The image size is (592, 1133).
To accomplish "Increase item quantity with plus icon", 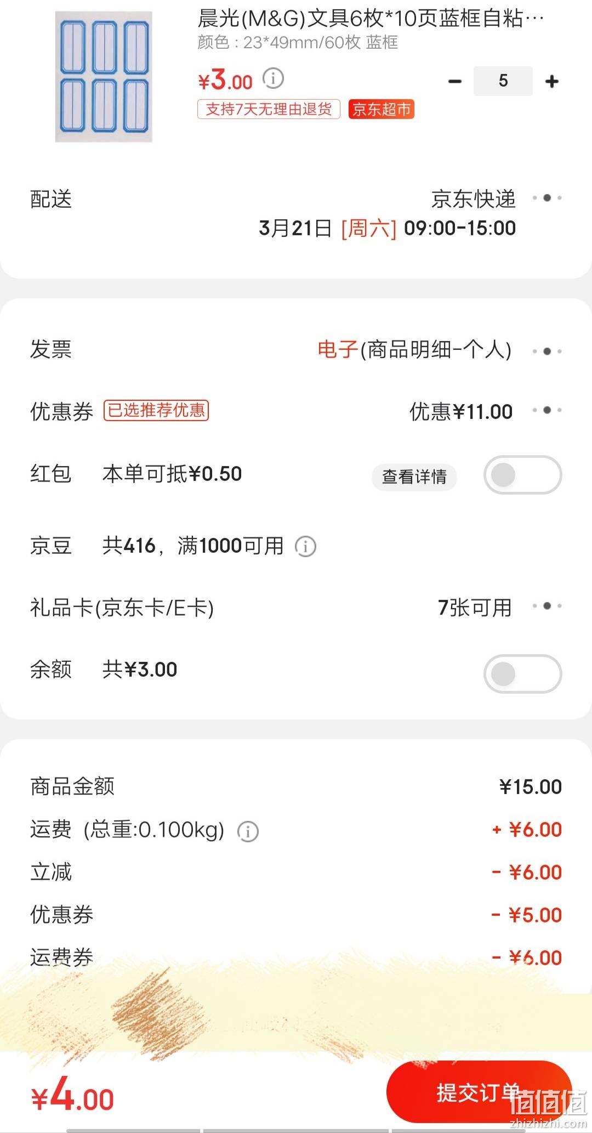I will click(x=552, y=82).
